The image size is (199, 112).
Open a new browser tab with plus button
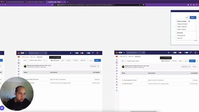click(68, 2)
